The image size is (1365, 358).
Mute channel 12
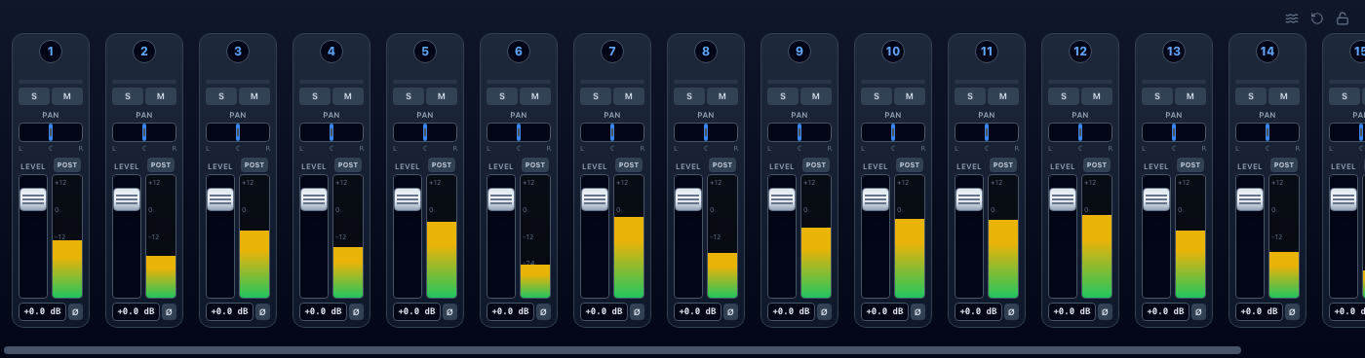click(x=1097, y=96)
